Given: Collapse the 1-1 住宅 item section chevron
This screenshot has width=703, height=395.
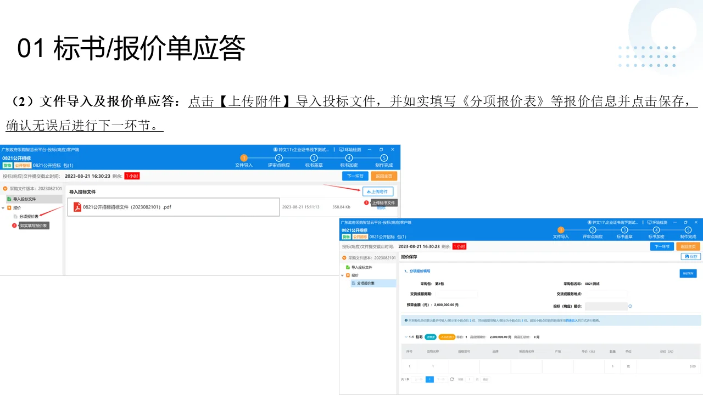Looking at the screenshot, I should [405, 336].
